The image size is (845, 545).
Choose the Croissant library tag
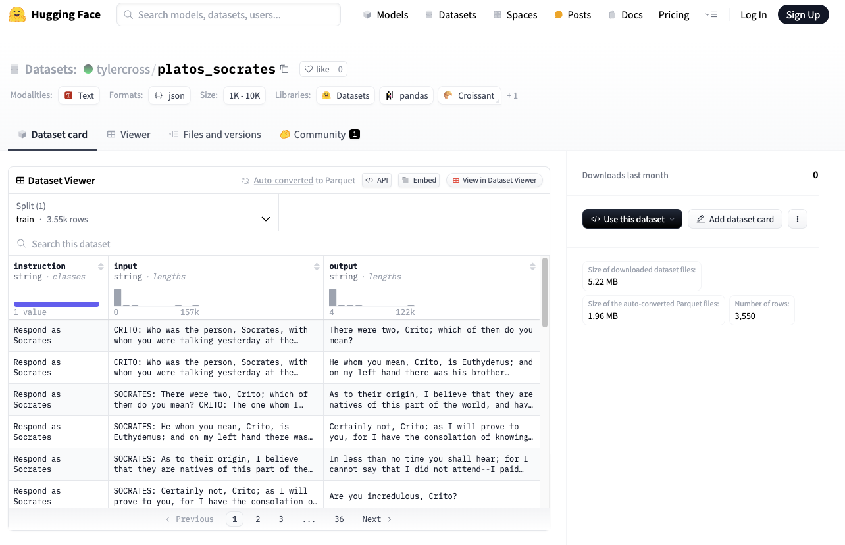pyautogui.click(x=469, y=95)
